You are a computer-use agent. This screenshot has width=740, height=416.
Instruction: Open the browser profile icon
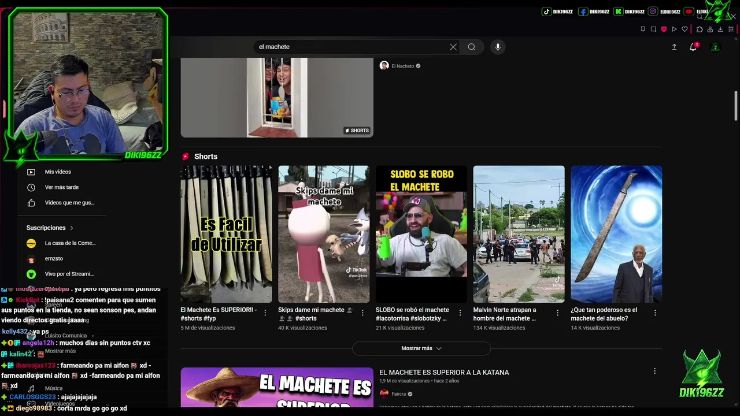[x=710, y=29]
